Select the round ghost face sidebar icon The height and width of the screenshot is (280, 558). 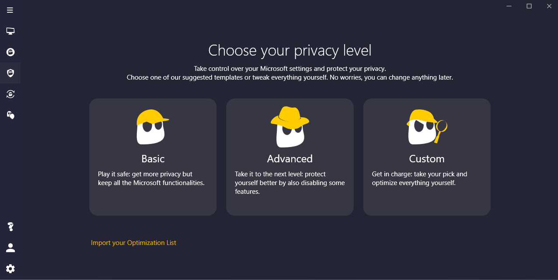click(10, 52)
